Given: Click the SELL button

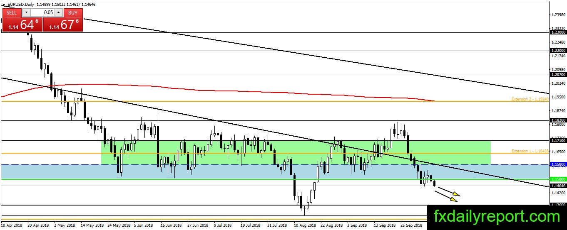Looking at the screenshot, I should (12, 12).
